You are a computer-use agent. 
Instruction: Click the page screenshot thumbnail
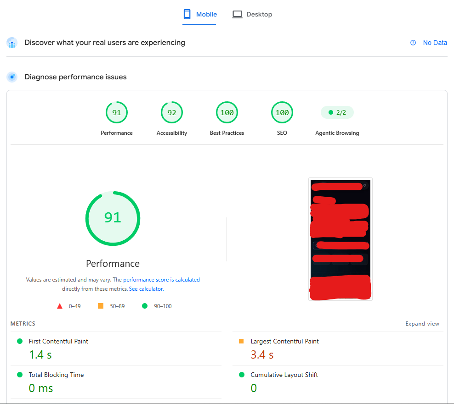(340, 239)
